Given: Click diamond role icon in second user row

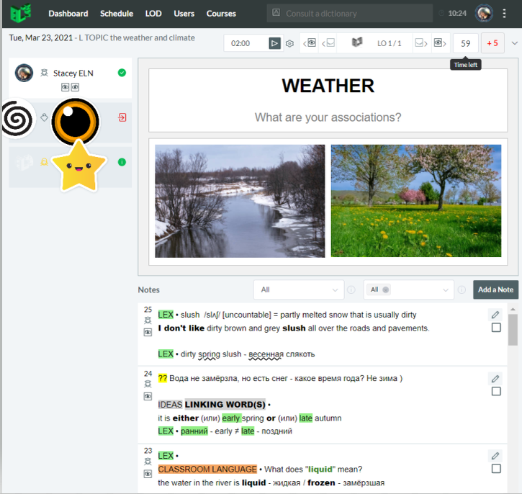Looking at the screenshot, I should (x=44, y=117).
